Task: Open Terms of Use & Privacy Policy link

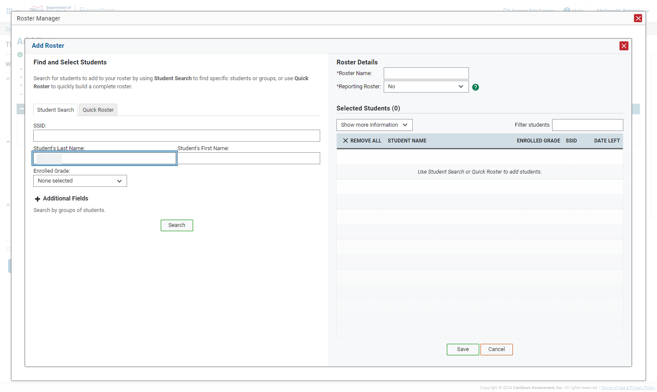Action: pos(628,388)
